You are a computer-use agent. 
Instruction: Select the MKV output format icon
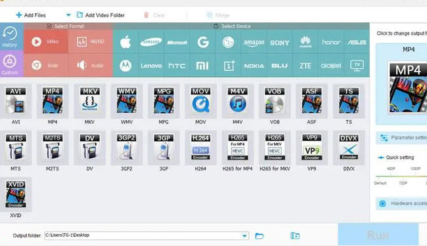point(89,100)
